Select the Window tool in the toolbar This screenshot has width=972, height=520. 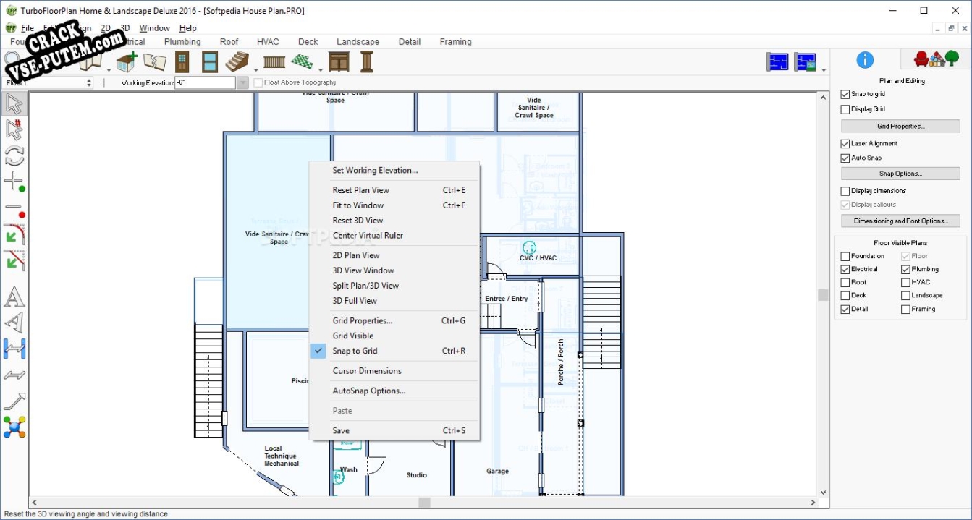210,62
